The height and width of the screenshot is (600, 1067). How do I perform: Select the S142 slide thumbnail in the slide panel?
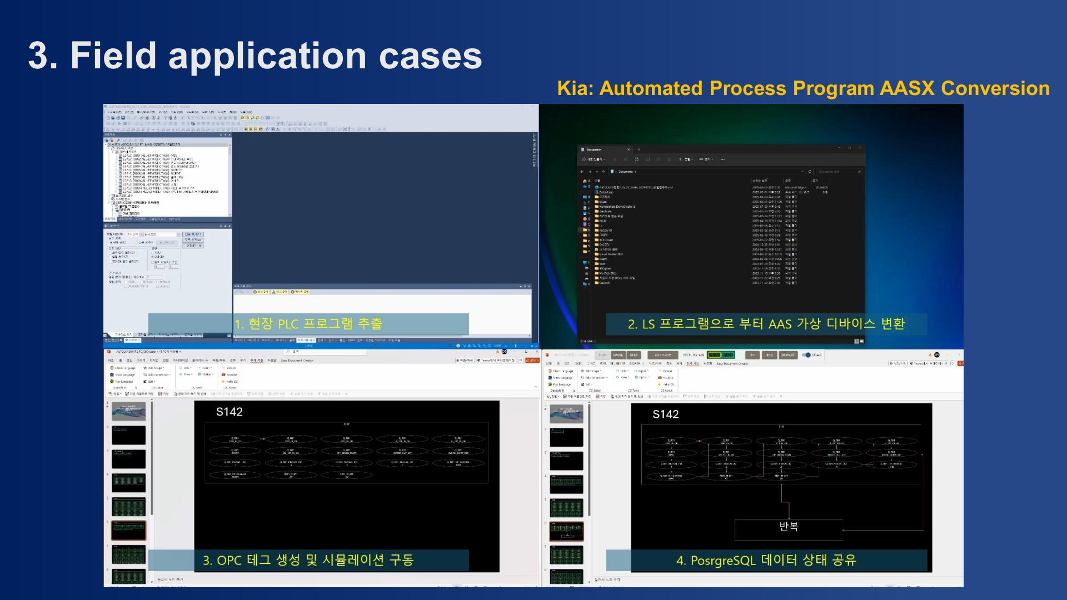tap(128, 531)
